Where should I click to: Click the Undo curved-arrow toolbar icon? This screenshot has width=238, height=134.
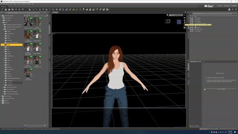pyautogui.click(x=23, y=9)
